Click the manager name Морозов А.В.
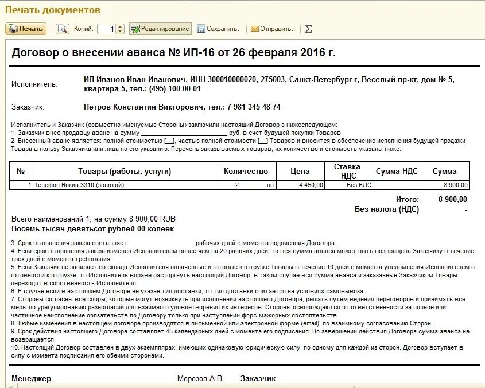The height and width of the screenshot is (388, 485). (x=200, y=378)
